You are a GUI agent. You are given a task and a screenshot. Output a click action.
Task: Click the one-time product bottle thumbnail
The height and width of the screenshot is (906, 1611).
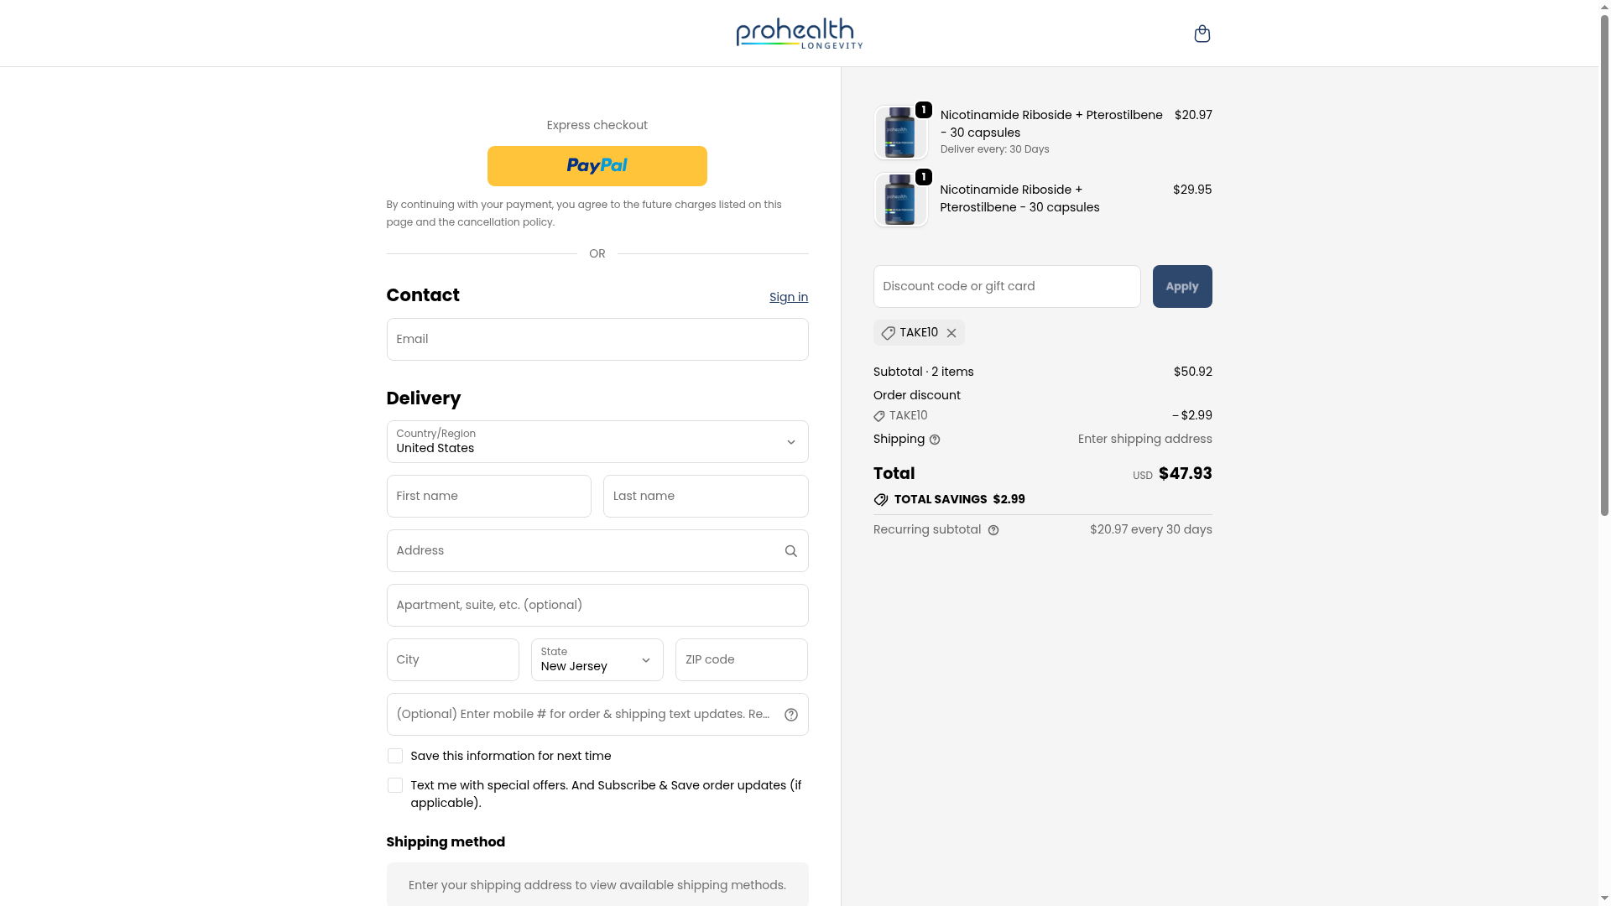(900, 200)
